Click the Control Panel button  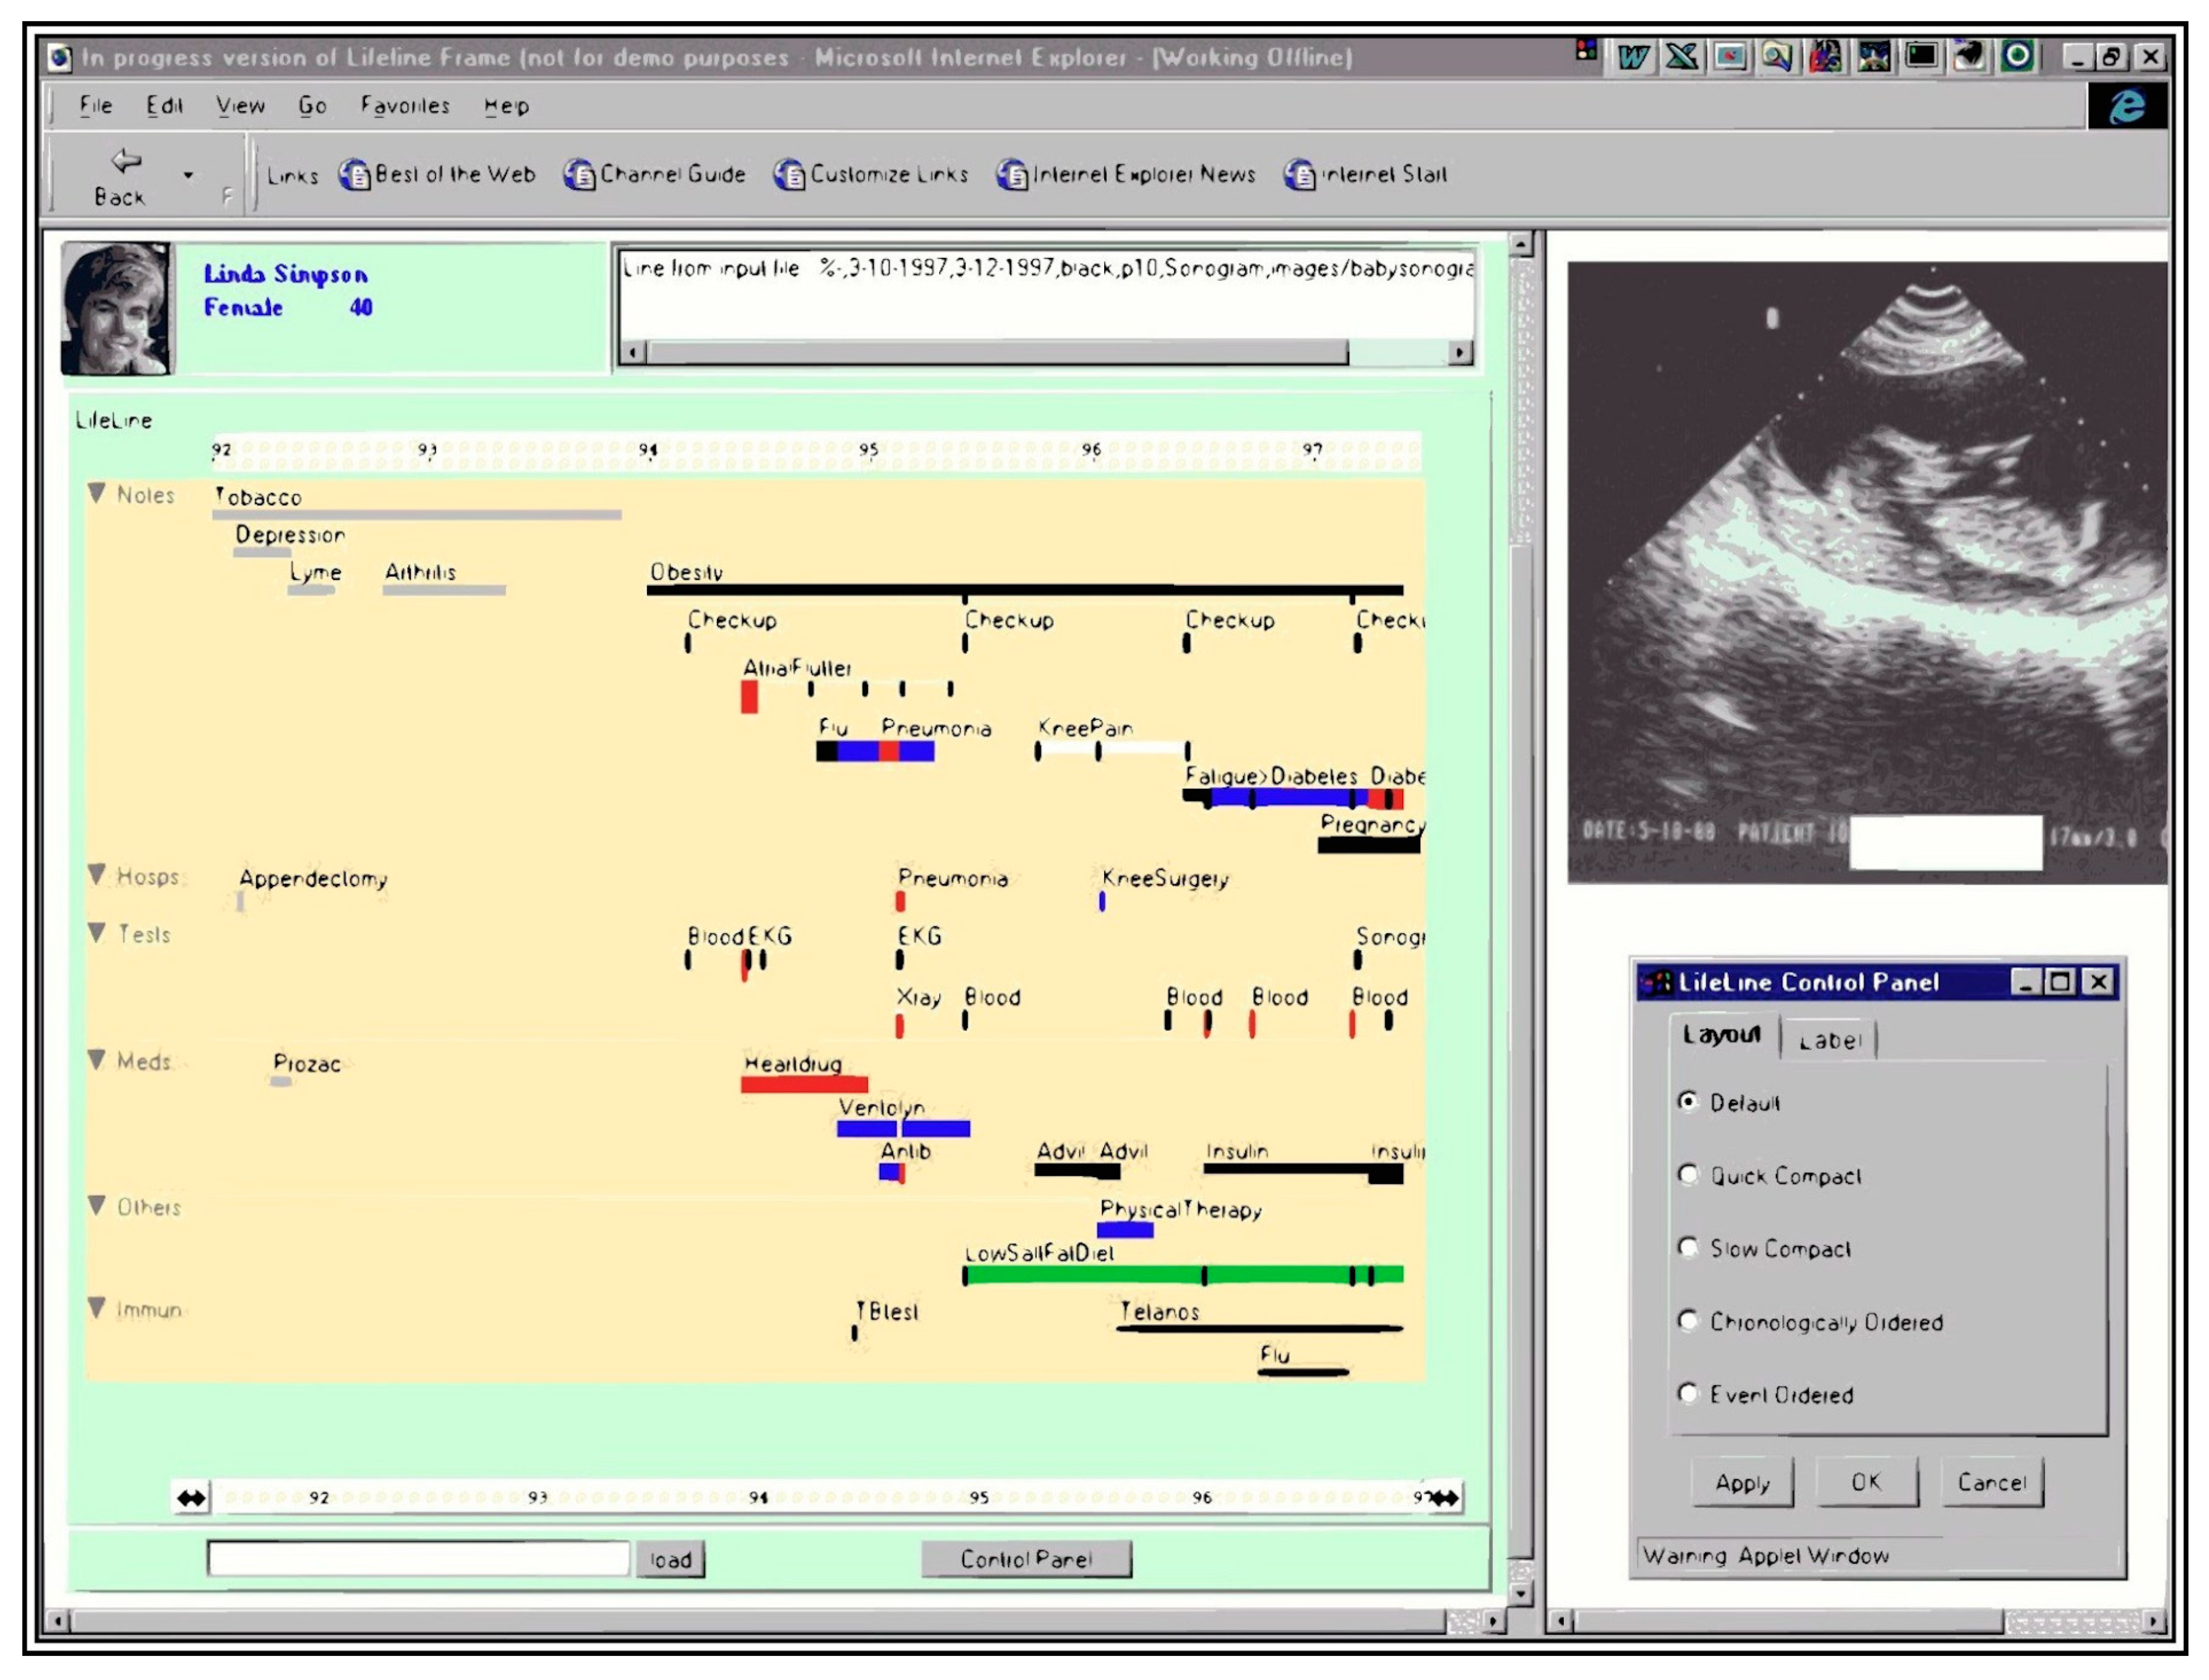point(1025,1558)
